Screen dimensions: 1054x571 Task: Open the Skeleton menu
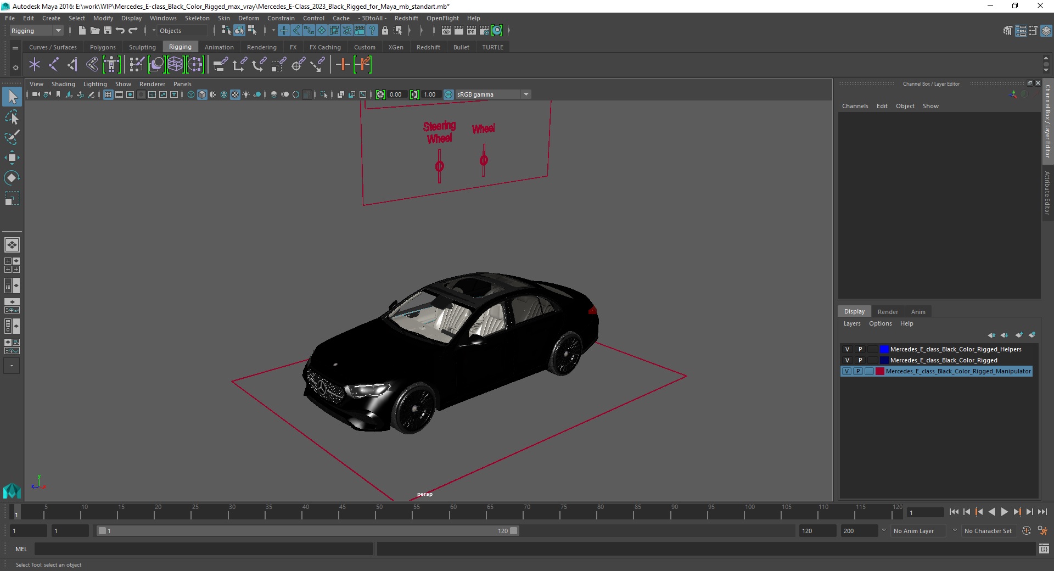[x=197, y=18]
